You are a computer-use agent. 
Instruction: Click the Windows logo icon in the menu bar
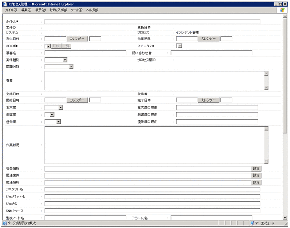tap(282, 9)
